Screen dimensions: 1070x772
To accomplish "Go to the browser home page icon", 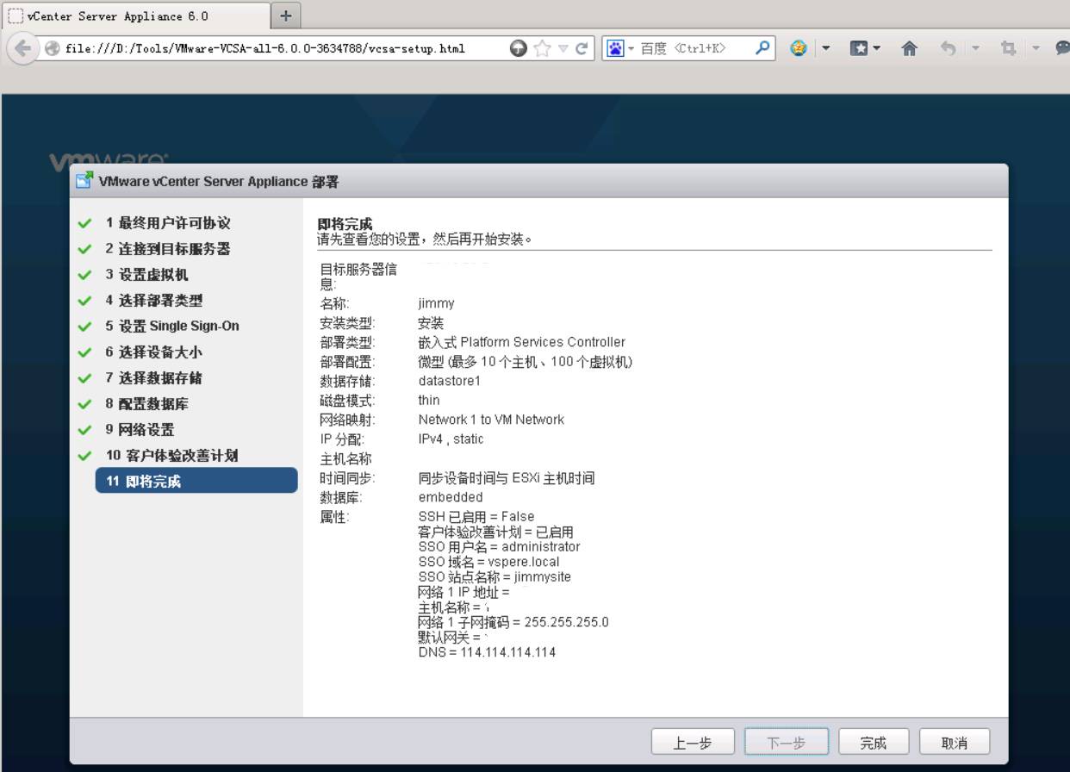I will [909, 48].
